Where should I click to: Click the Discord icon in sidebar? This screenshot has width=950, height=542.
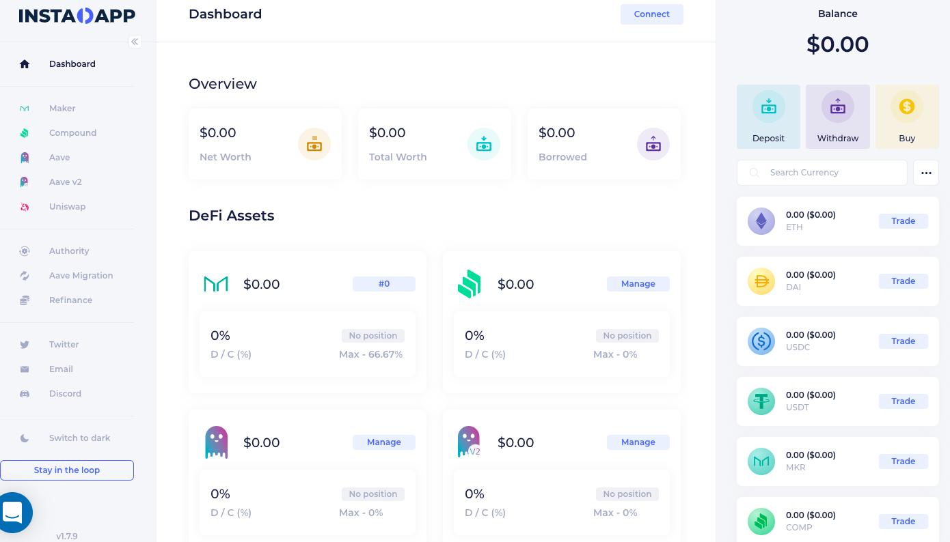(25, 394)
